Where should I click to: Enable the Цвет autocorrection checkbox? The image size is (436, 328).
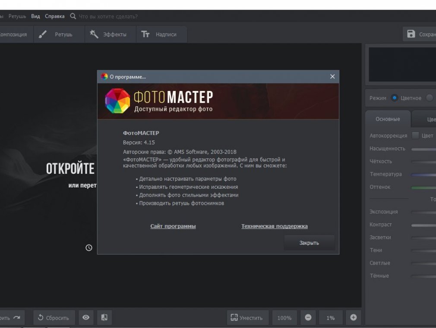click(415, 135)
